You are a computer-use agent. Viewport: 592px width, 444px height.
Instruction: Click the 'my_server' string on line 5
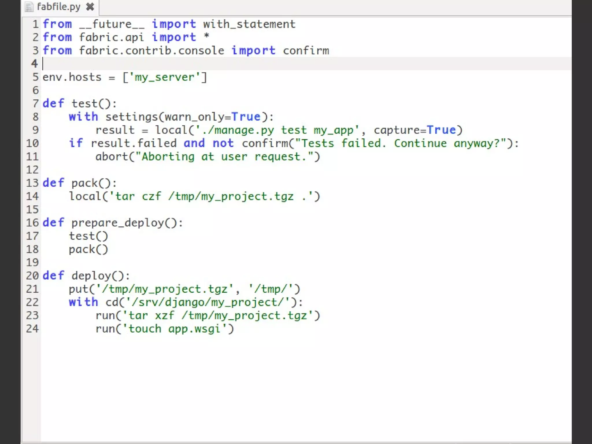(164, 77)
